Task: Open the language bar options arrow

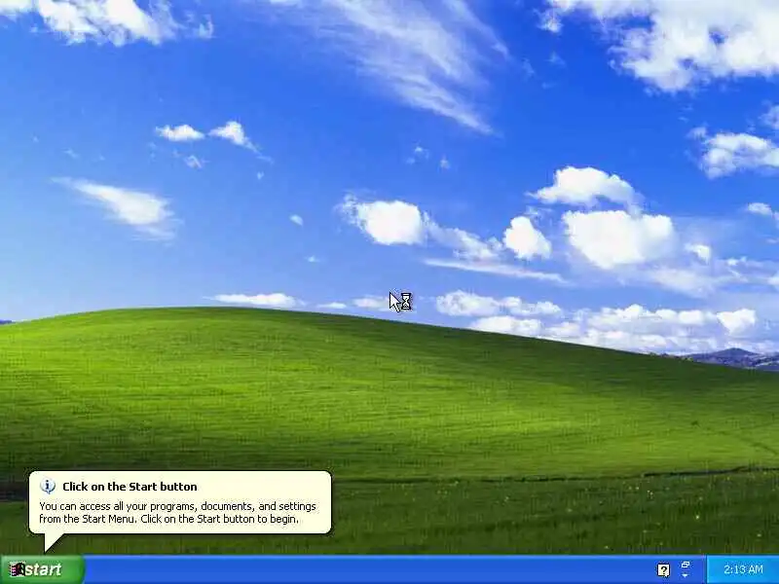Action: tap(686, 575)
